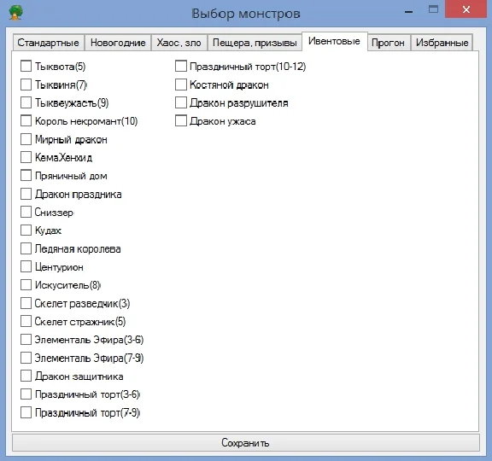Open the Пещера, призывы tab
Screen dimensions: 492x461
pyautogui.click(x=255, y=43)
